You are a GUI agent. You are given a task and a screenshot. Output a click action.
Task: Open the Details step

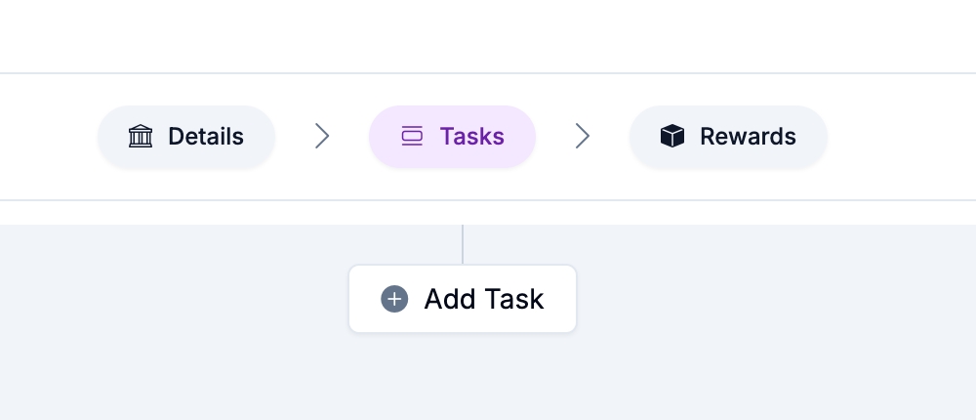tap(186, 137)
